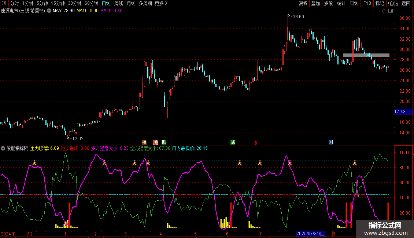The width and height of the screenshot is (414, 238).
Task: Select the 60分钟 timeframe tab
Action: (x=92, y=3)
